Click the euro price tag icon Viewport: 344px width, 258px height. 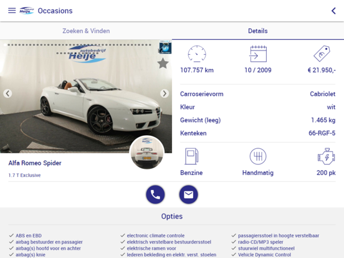point(322,54)
